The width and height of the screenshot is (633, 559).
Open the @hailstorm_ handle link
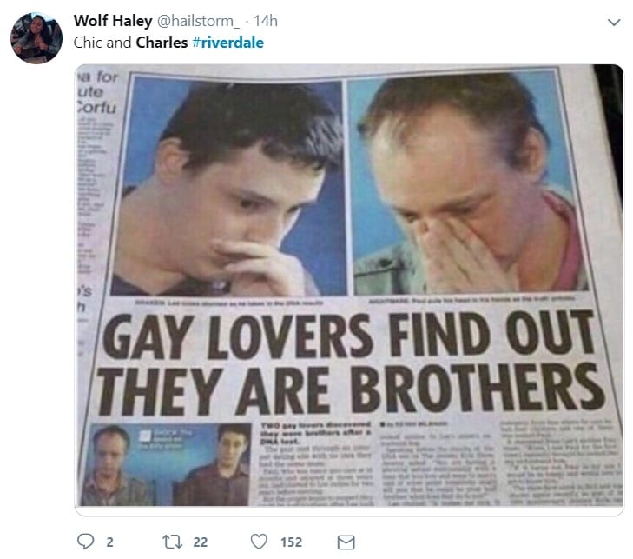point(198,21)
